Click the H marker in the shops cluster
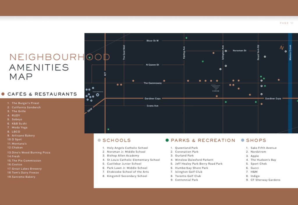 pyautogui.click(x=97, y=95)
